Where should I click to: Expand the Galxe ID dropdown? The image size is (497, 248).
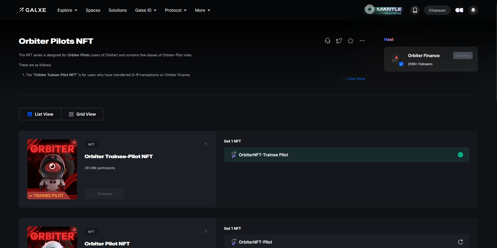(146, 10)
